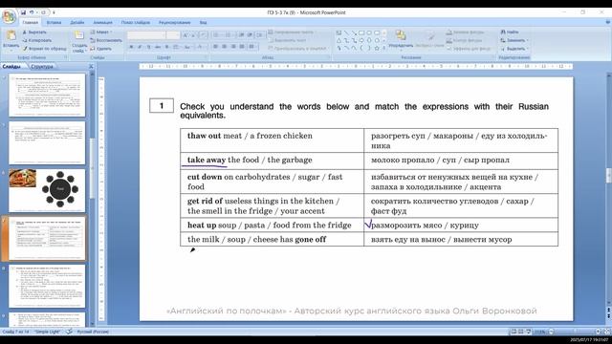This screenshot has width=612, height=344.
Task: Open Эффекты для фигур shape effects
Action: pos(469,49)
